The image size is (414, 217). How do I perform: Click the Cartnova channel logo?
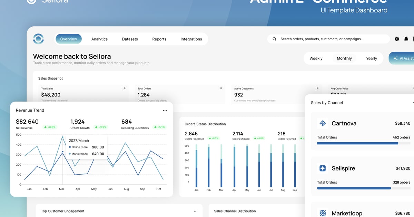[x=323, y=123]
